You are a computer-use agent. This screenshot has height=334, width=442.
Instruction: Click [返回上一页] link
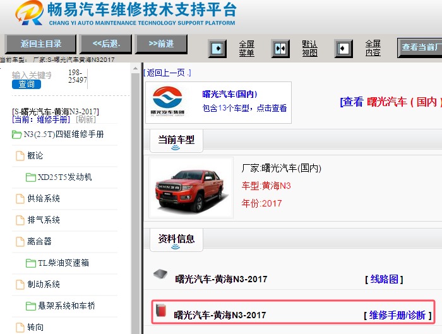tap(167, 73)
